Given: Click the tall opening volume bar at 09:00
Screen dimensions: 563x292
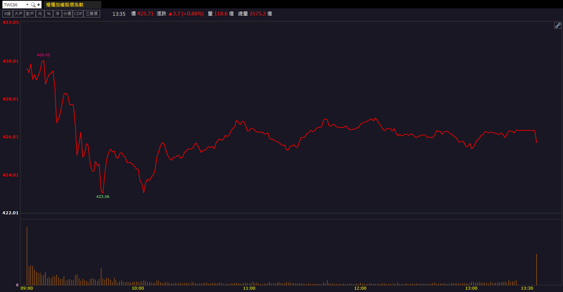Looking at the screenshot, I should (27, 256).
